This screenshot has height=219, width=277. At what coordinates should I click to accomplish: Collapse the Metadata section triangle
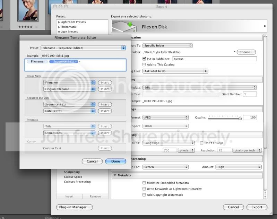pyautogui.click(x=115, y=176)
